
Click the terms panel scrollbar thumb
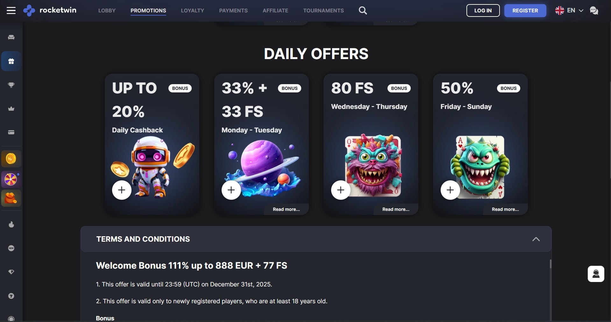(x=550, y=264)
